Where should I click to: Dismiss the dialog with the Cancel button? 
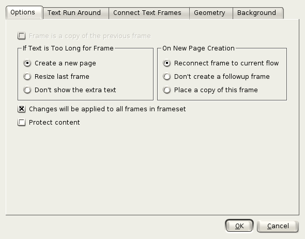[x=278, y=226]
